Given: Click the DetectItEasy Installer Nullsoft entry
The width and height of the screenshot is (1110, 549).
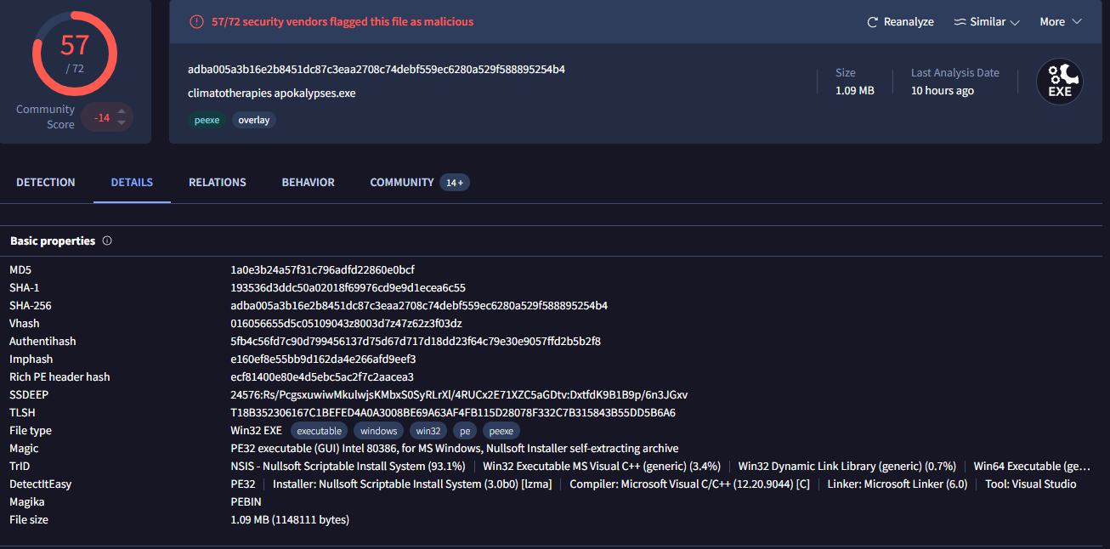Looking at the screenshot, I should 412,484.
